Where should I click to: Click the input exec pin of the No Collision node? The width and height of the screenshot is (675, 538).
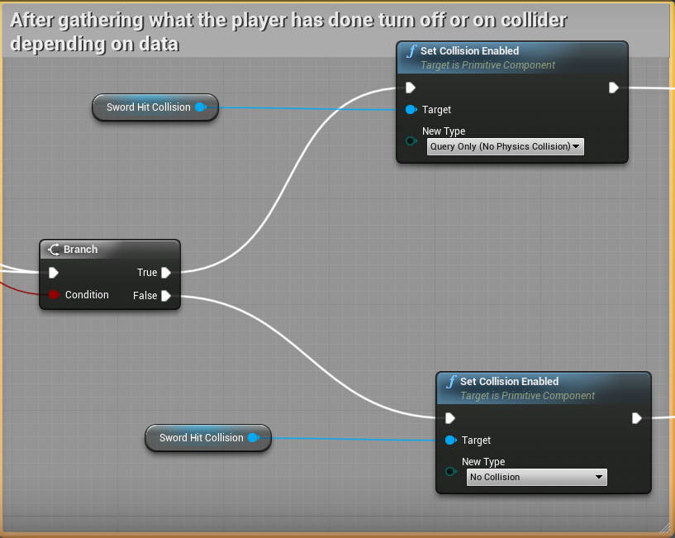(450, 418)
